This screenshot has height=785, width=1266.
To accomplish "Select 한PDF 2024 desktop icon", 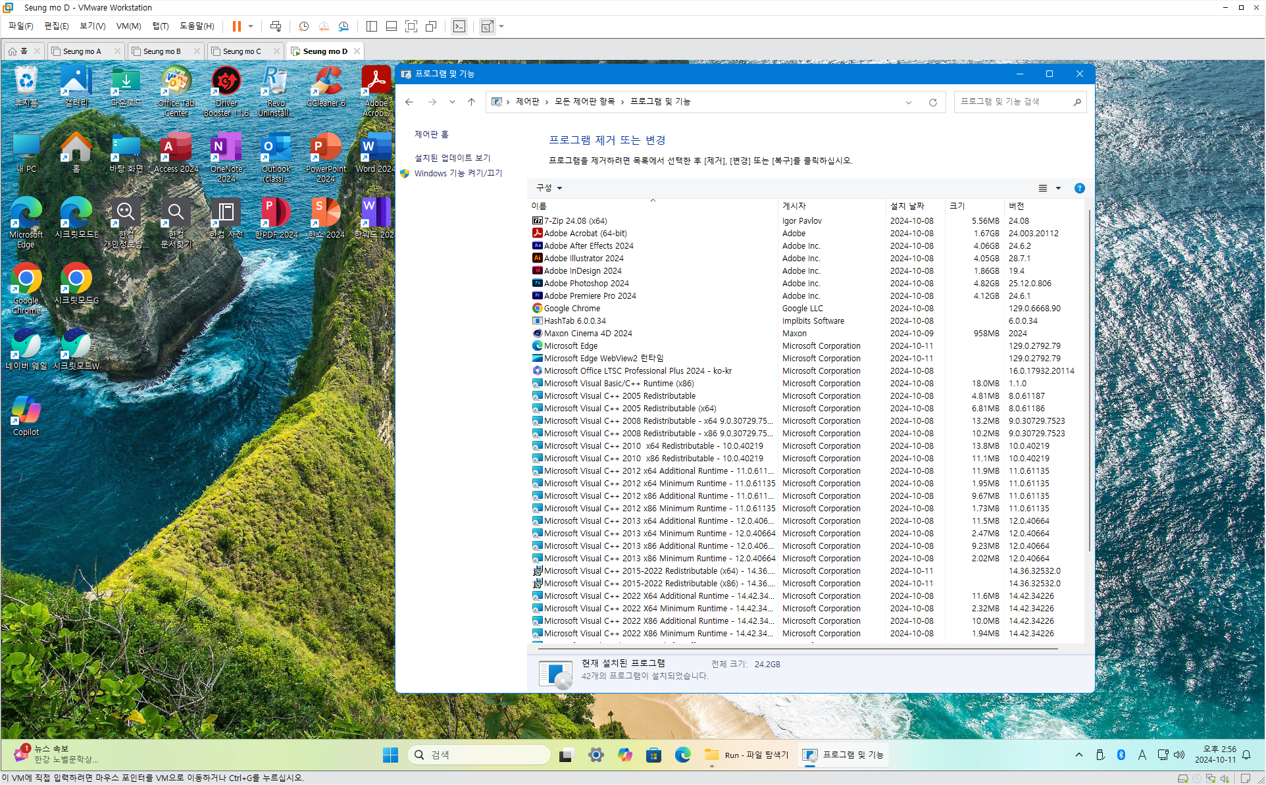I will 276,218.
